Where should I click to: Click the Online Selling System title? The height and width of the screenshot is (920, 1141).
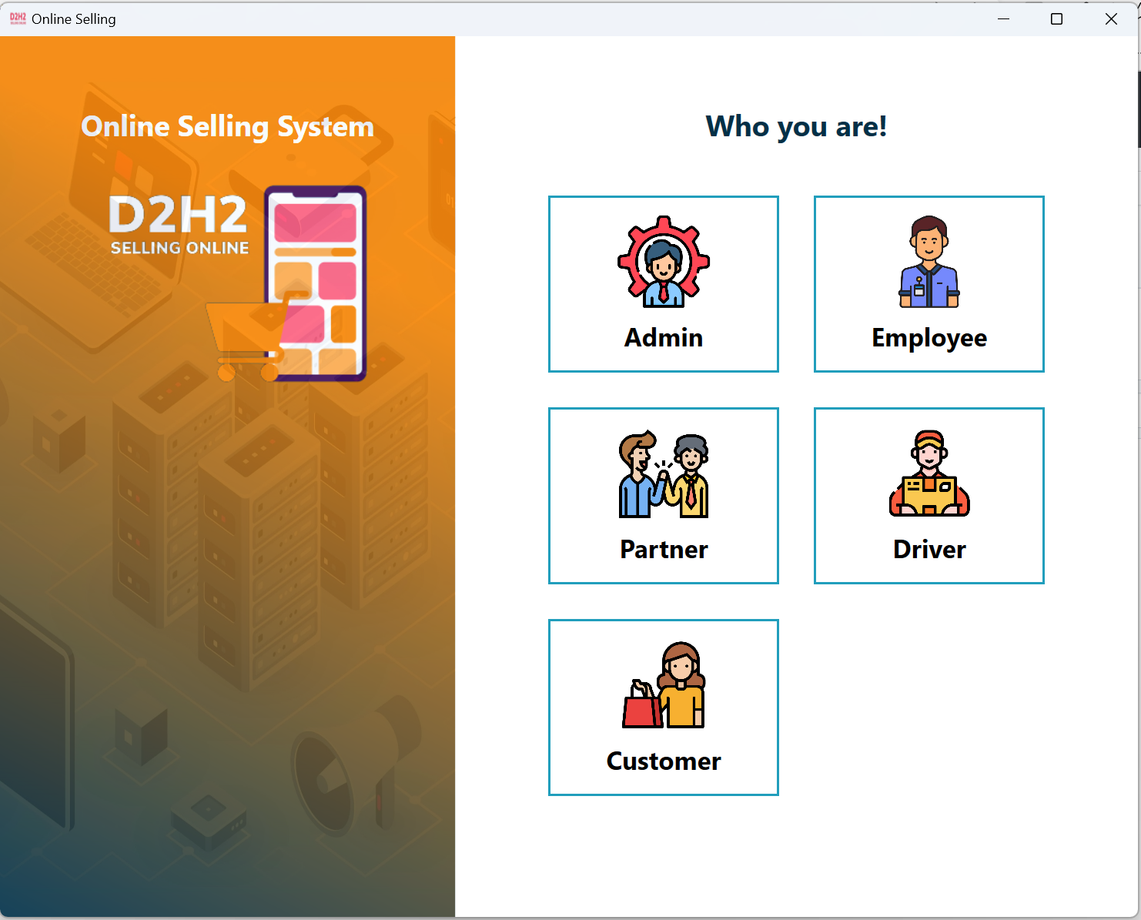[228, 126]
